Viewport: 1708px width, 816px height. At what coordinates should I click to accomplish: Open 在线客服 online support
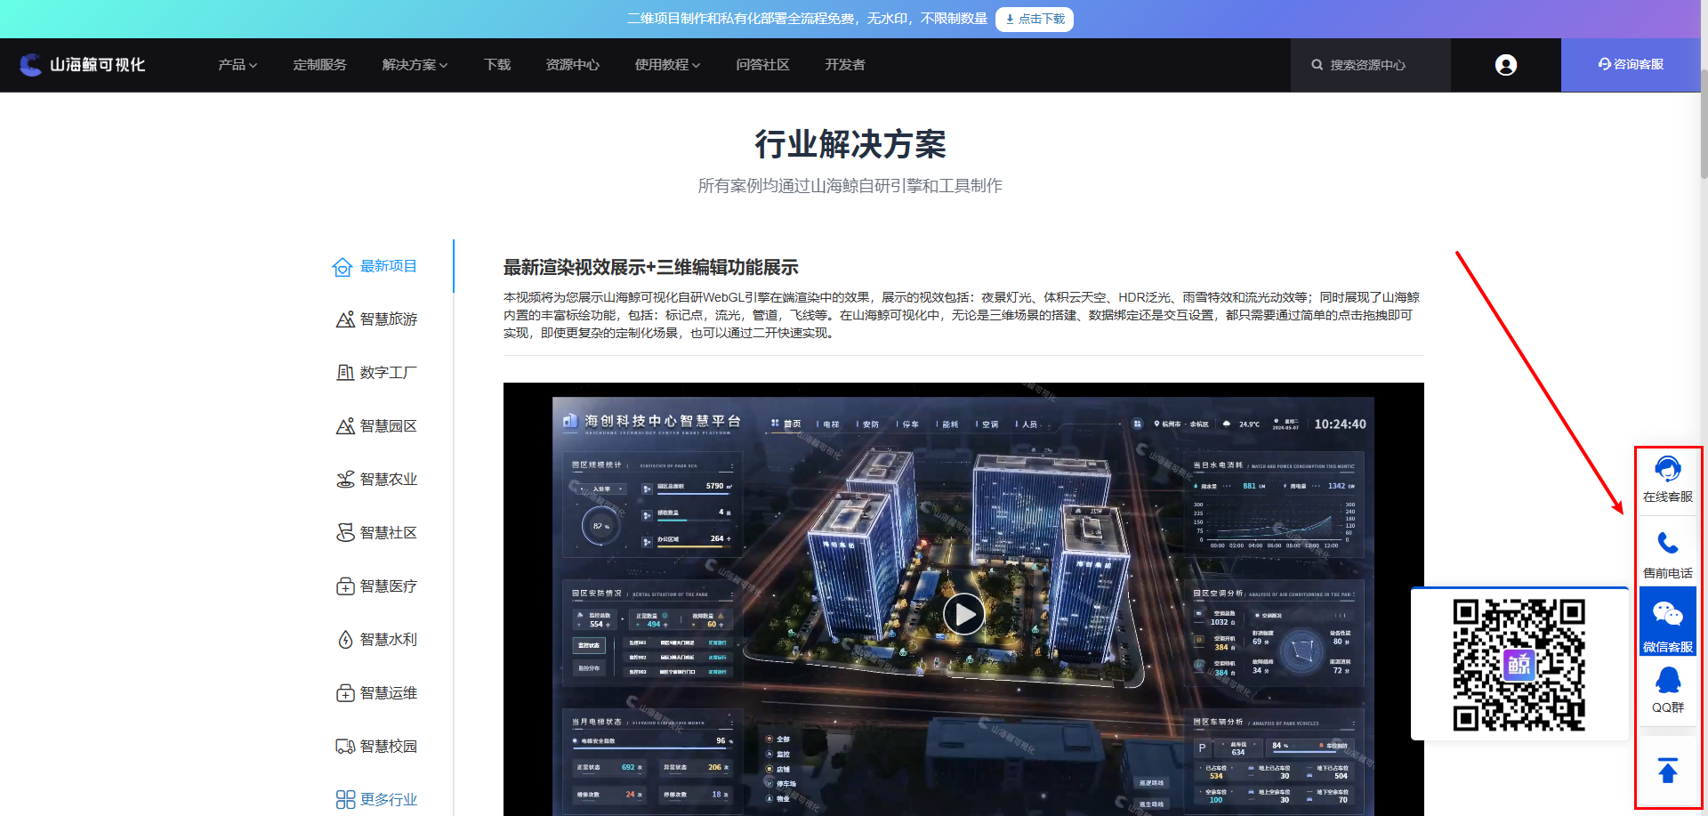(x=1668, y=480)
